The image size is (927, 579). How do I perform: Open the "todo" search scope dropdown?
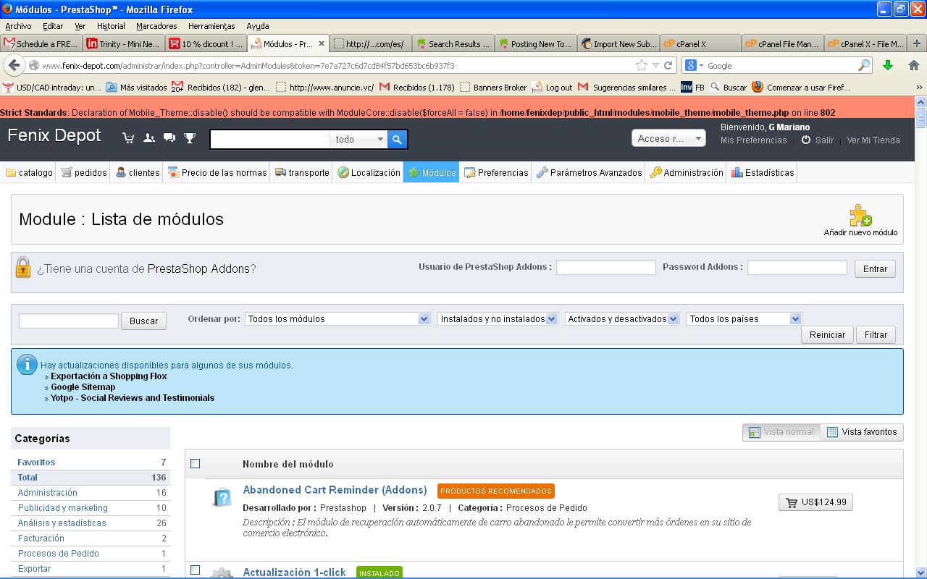[x=359, y=140]
